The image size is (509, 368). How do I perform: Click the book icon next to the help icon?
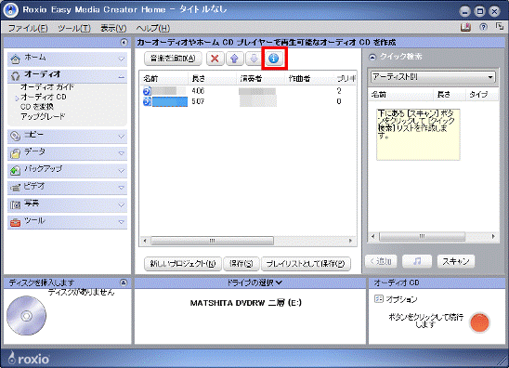pyautogui.click(x=466, y=27)
